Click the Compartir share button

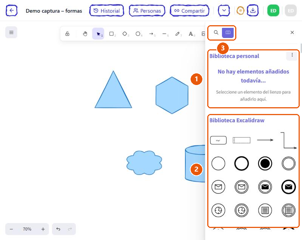pos(190,11)
